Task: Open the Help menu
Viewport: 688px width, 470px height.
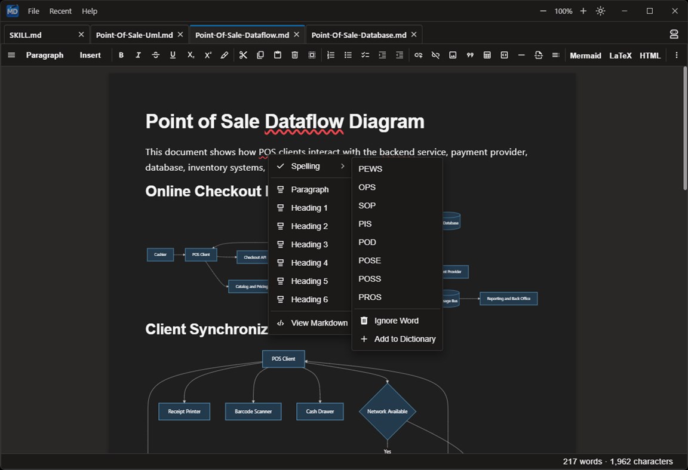Action: tap(90, 11)
